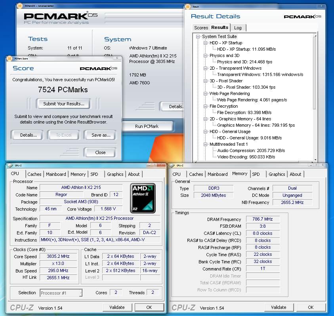Click OK in the left CPU-Z window
This screenshot has height=316, width=334.
149,307
